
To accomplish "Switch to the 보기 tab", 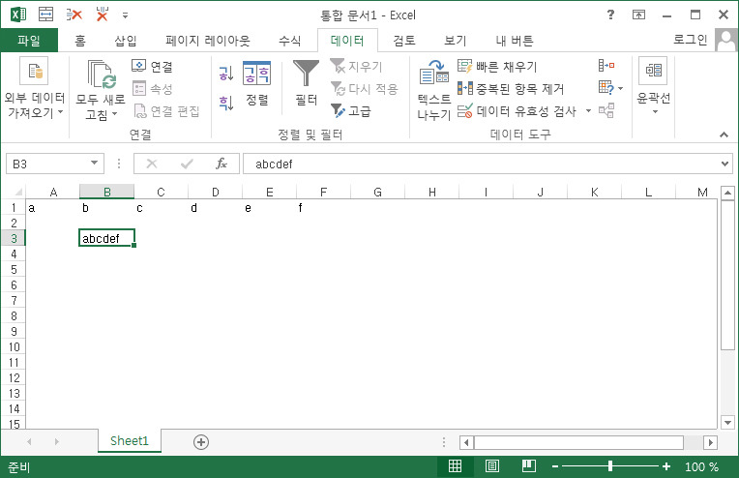I will click(456, 41).
